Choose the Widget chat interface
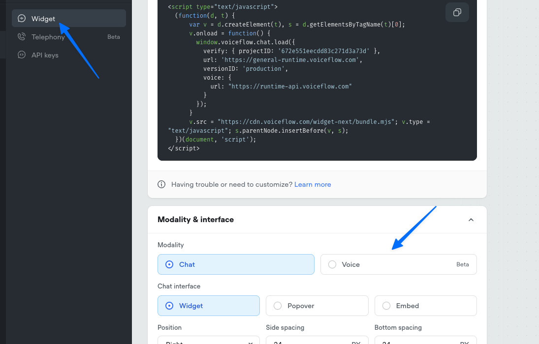Image resolution: width=539 pixels, height=344 pixels. [209, 306]
